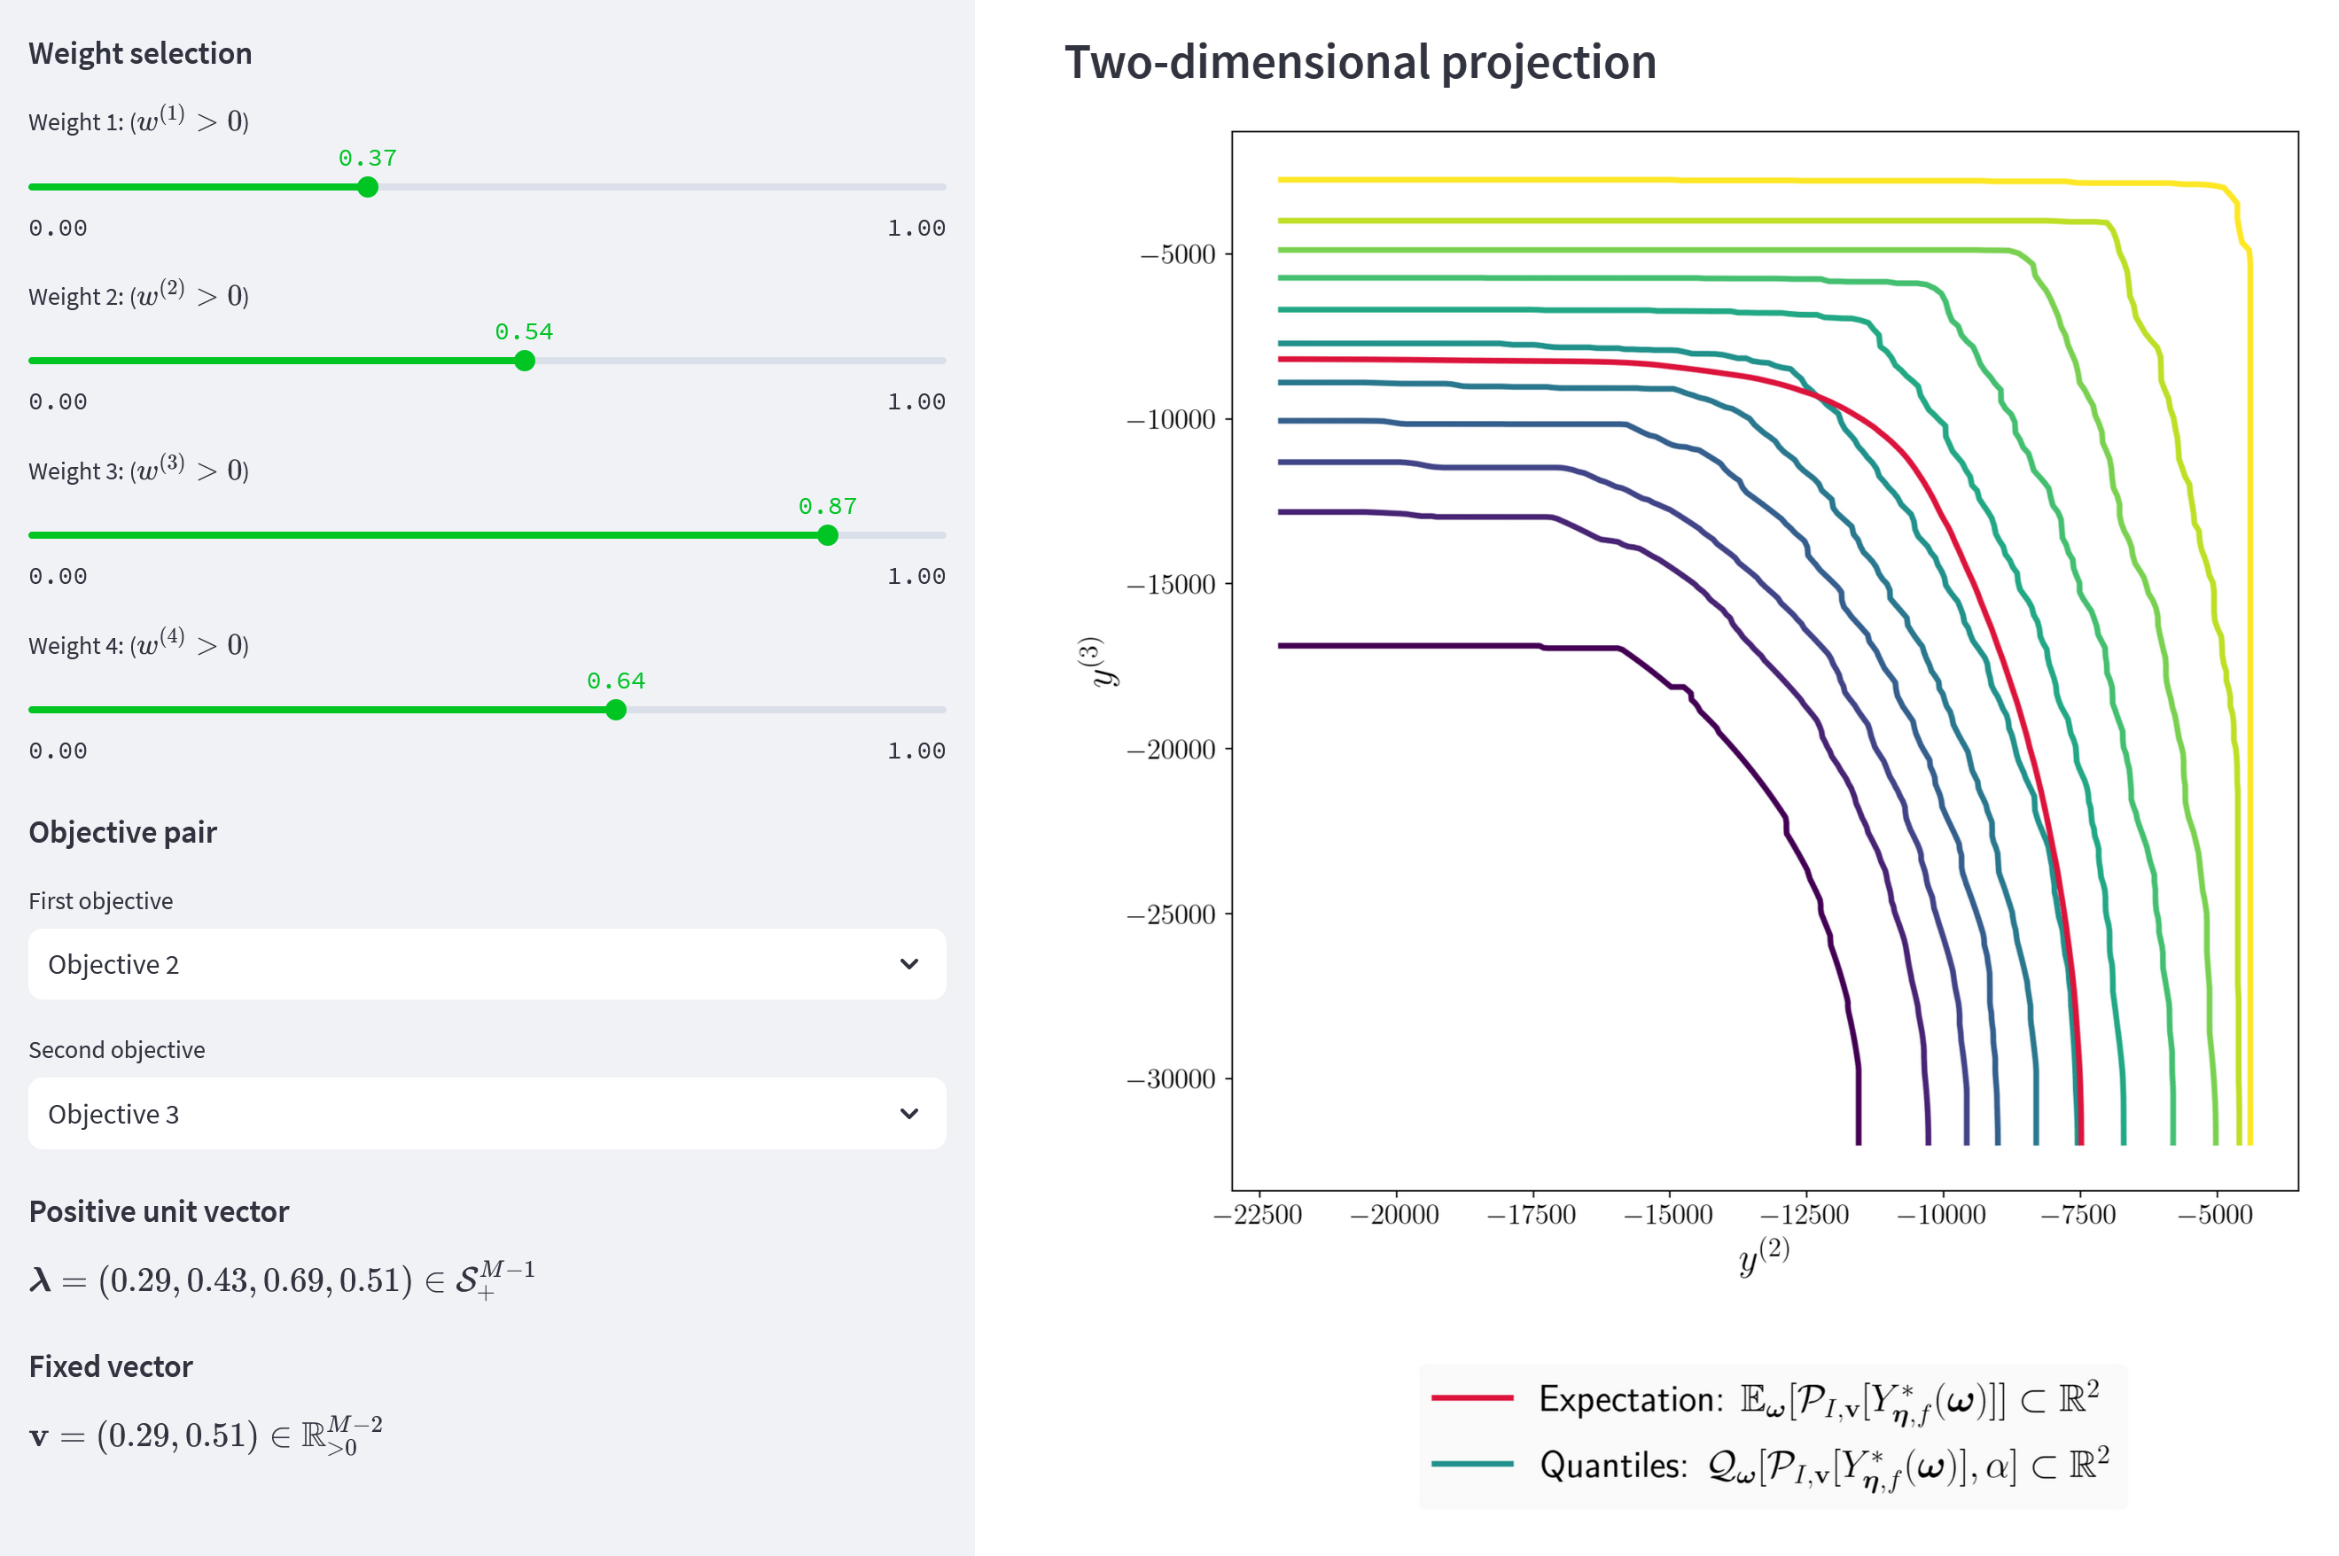Click the Weight 1 slider handle
This screenshot has height=1556, width=2339.
tap(367, 187)
